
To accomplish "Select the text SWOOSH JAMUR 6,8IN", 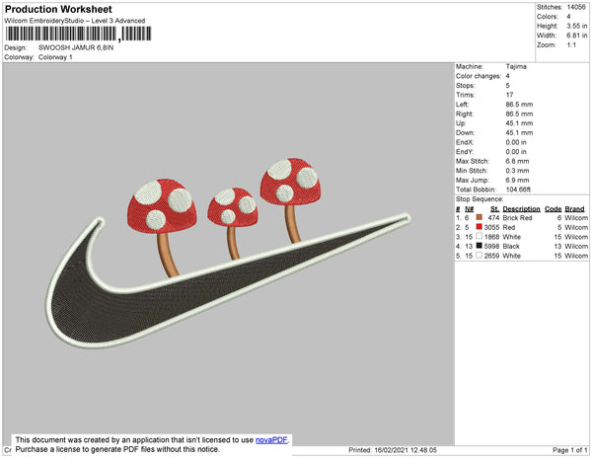I will 76,48.
